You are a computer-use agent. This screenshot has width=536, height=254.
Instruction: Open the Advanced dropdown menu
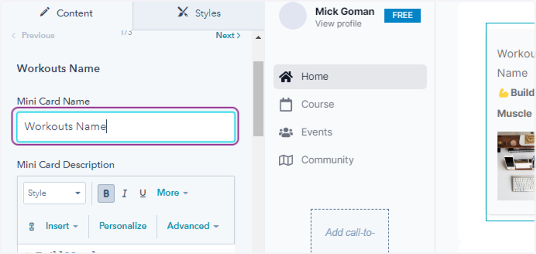(193, 226)
